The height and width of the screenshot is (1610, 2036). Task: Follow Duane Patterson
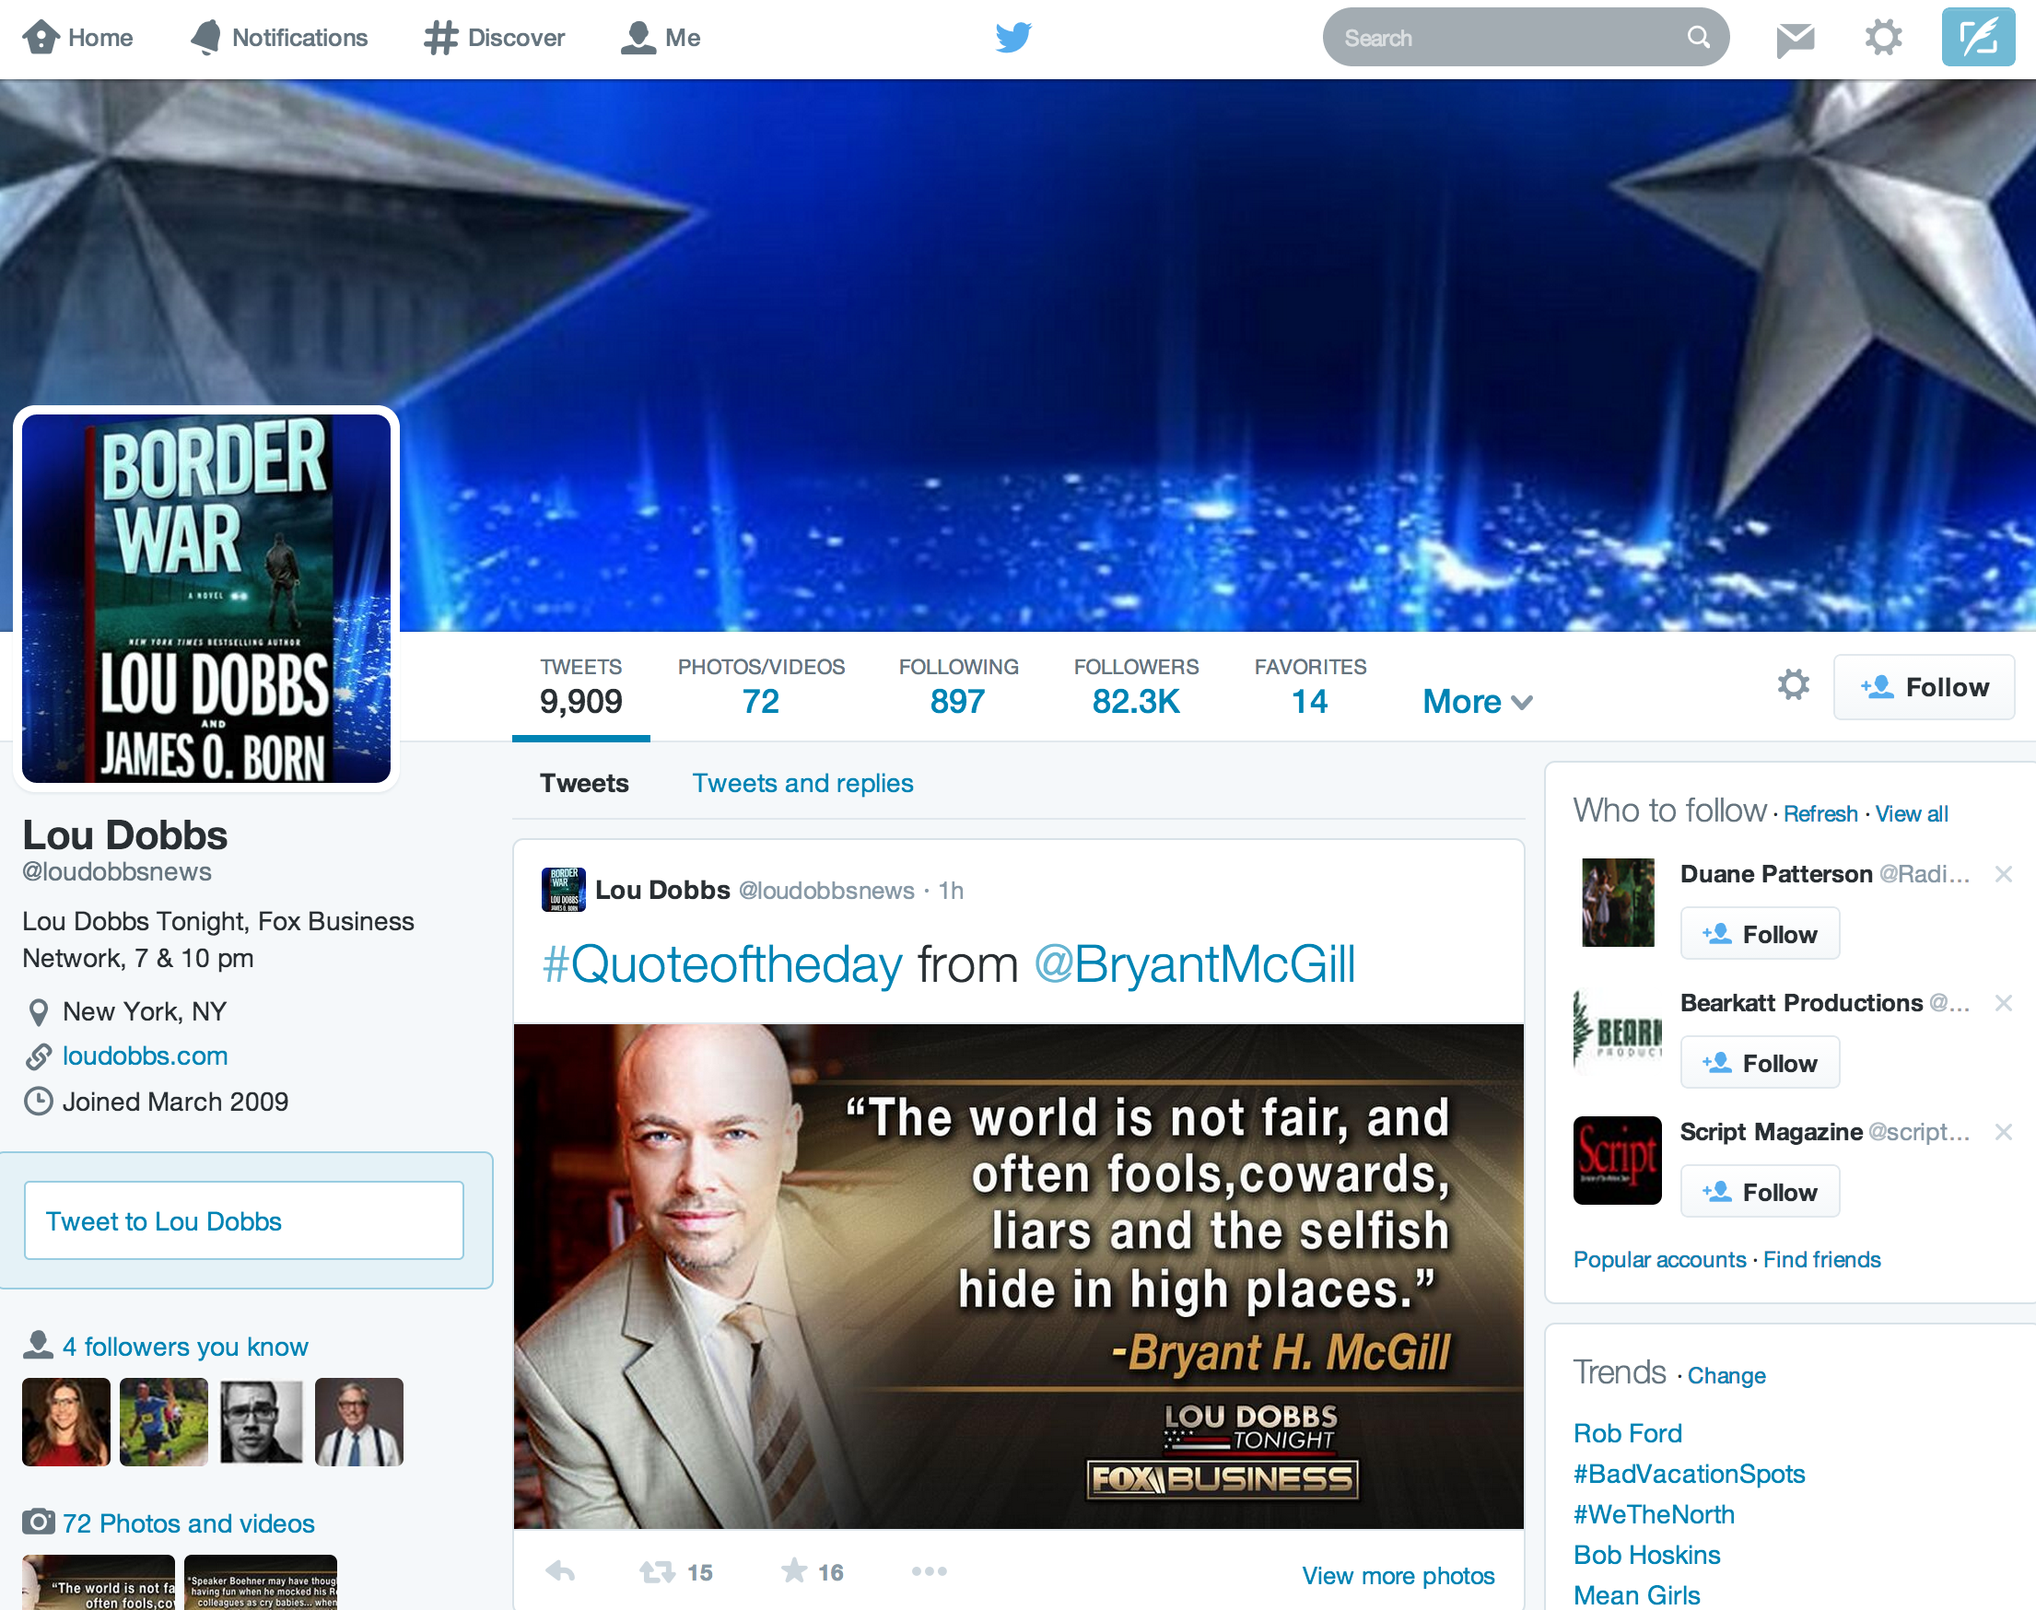pos(1760,934)
